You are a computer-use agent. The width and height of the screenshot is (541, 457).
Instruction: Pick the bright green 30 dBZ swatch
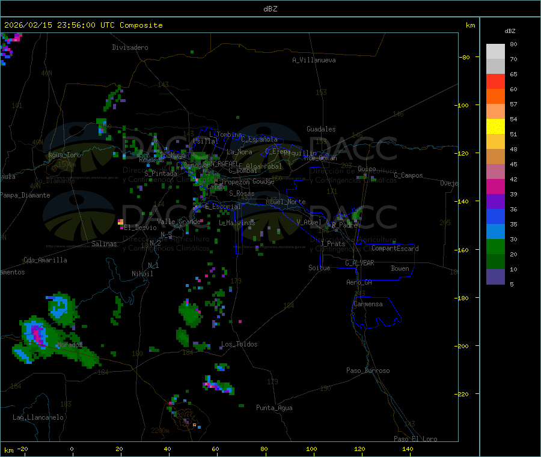pos(495,246)
